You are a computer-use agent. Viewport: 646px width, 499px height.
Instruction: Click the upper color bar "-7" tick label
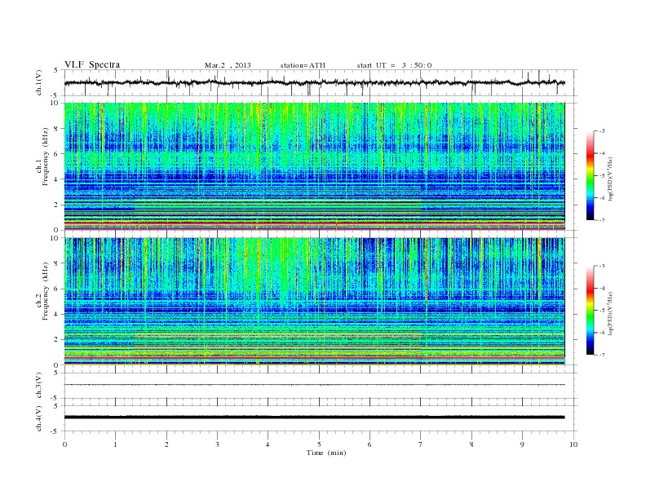coord(601,220)
